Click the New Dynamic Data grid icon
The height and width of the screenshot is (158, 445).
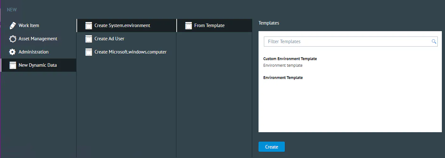[x=13, y=65]
